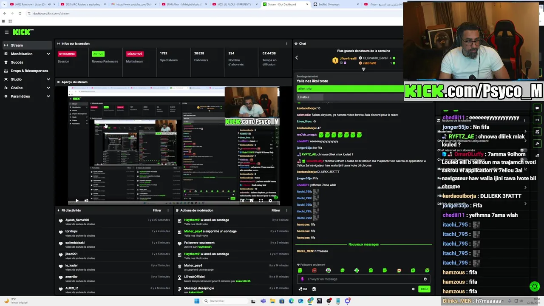Viewport: 544px width, 306px height.
Task: Click the Kick logo
Action: (x=23, y=32)
